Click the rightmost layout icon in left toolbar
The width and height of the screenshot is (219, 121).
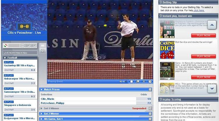34,46
